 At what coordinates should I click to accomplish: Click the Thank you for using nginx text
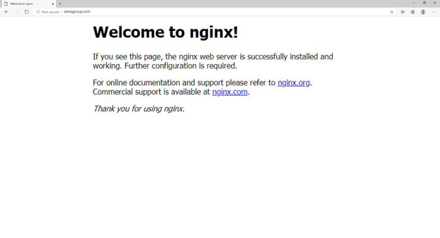coord(138,108)
